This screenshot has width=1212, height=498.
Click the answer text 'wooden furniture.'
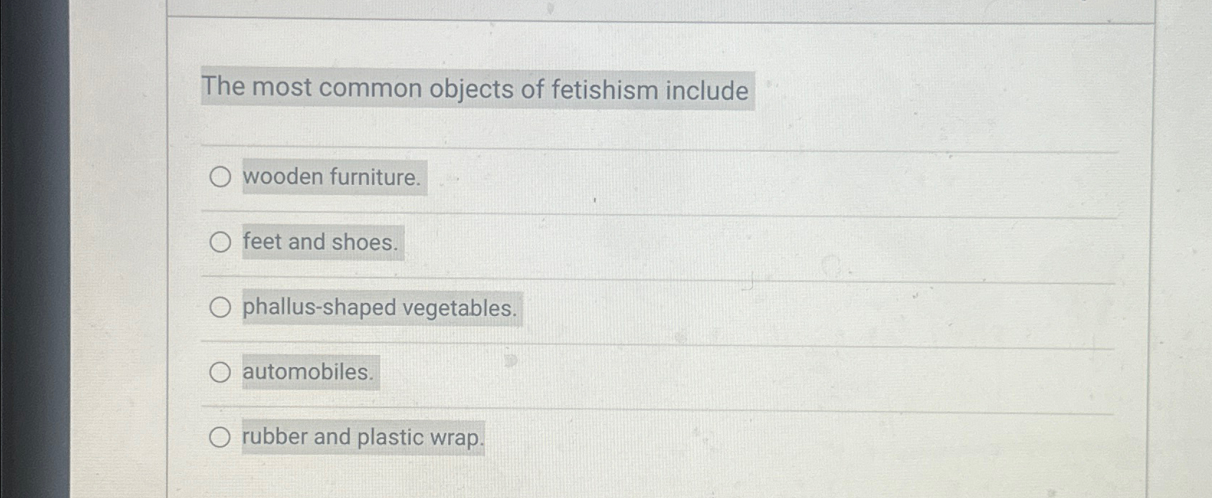pyautogui.click(x=332, y=178)
